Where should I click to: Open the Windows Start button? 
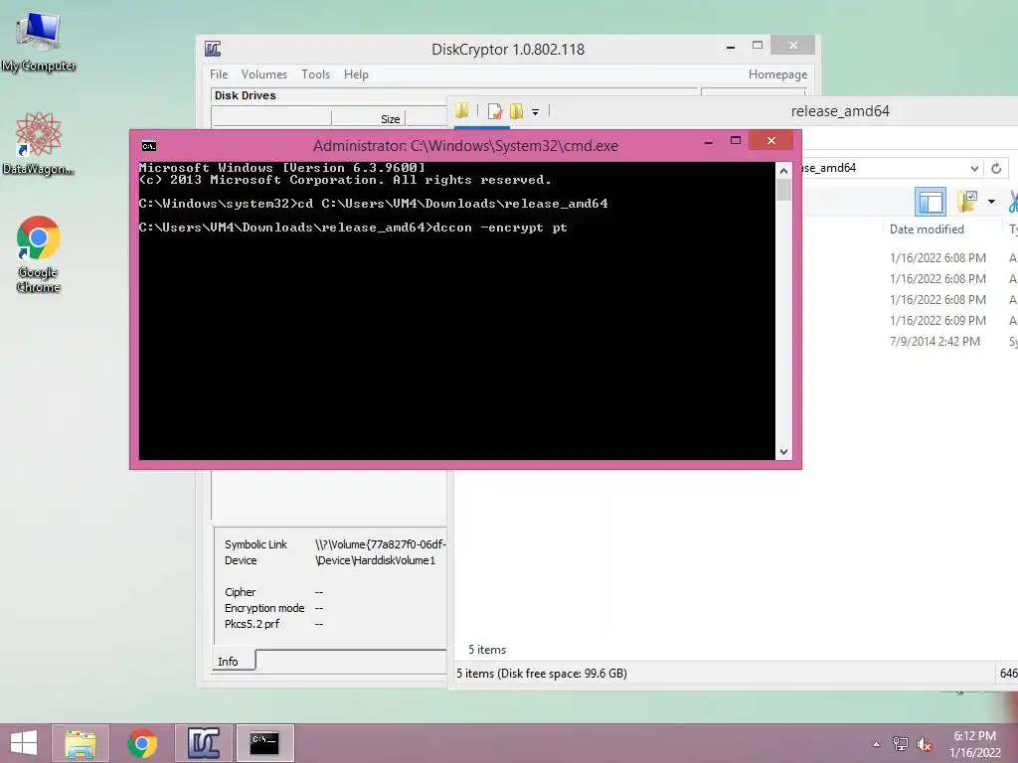click(x=24, y=743)
